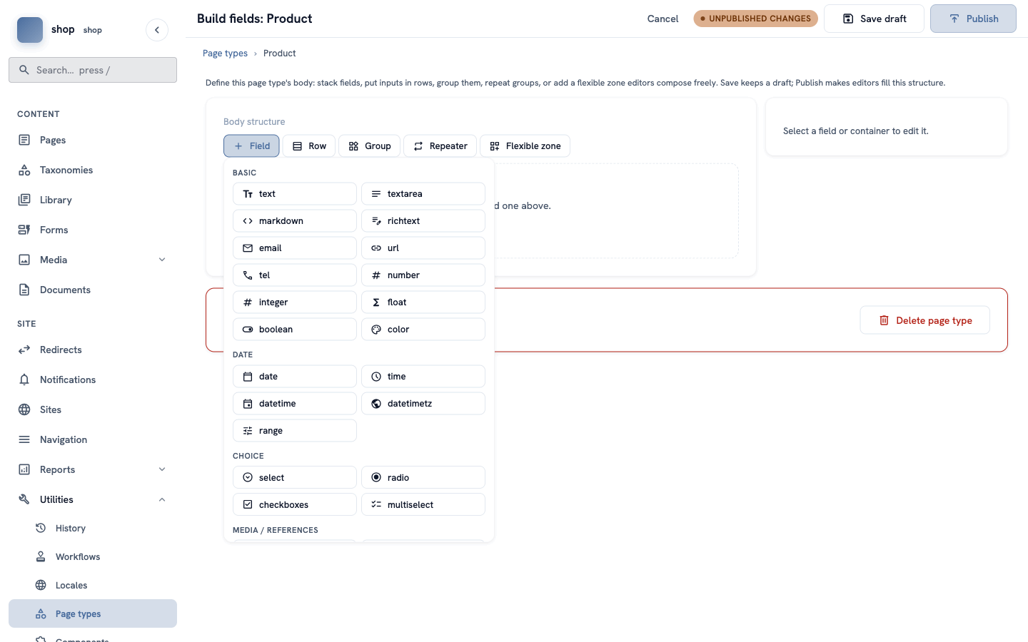Image resolution: width=1028 pixels, height=642 pixels.
Task: Click the Redirects arrows icon
Action: pyautogui.click(x=24, y=350)
